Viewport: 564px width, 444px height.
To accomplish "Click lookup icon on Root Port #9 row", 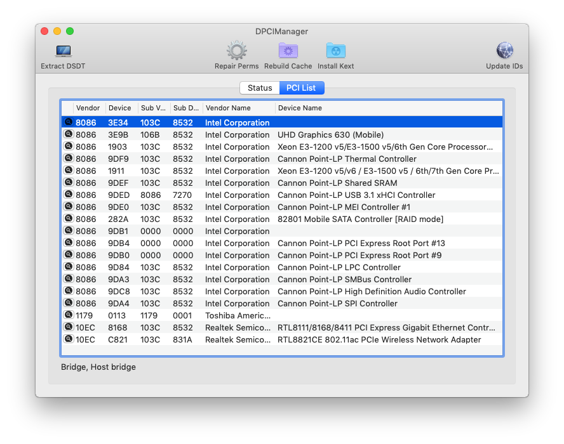I will pos(69,255).
